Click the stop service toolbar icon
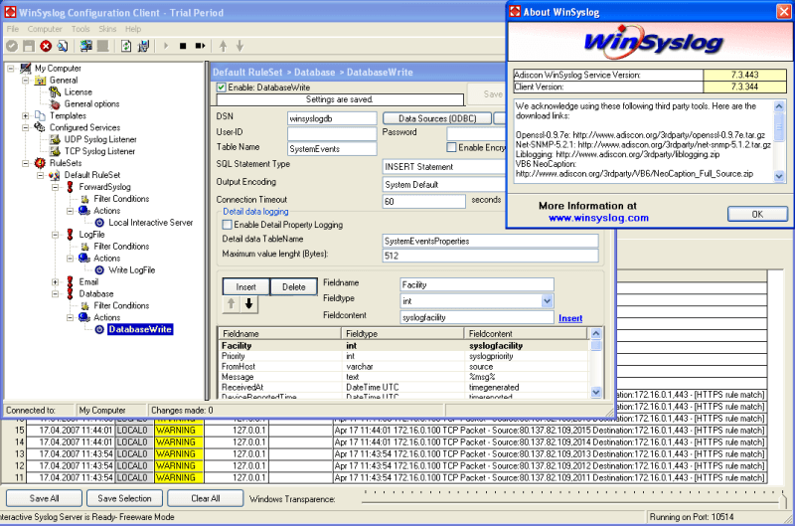795x526 pixels. [x=182, y=46]
